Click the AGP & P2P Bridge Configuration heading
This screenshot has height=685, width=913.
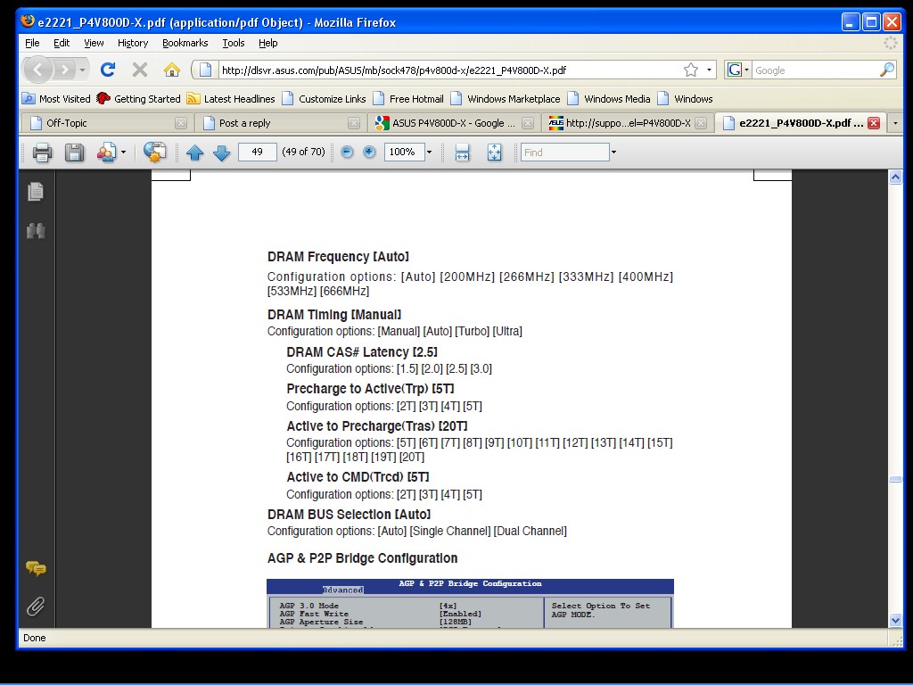(x=362, y=558)
